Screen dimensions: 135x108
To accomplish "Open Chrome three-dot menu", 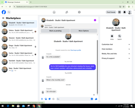I will [x=133, y=7].
